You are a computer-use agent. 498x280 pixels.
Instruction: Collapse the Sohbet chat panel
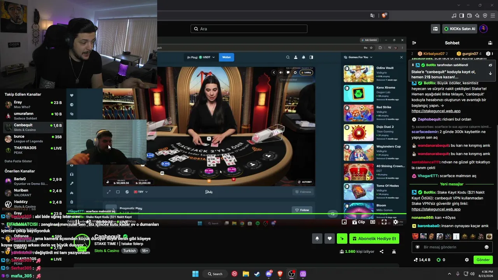pyautogui.click(x=414, y=43)
